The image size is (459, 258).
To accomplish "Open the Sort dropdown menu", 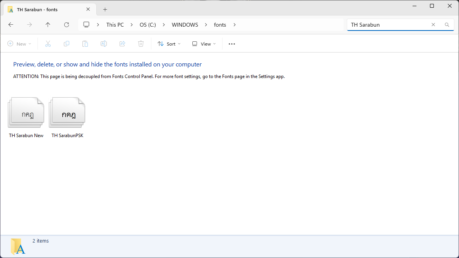I will [x=169, y=44].
